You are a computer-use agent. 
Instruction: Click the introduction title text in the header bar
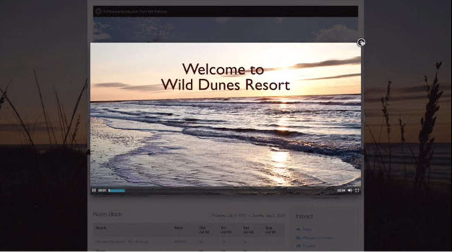coord(135,11)
